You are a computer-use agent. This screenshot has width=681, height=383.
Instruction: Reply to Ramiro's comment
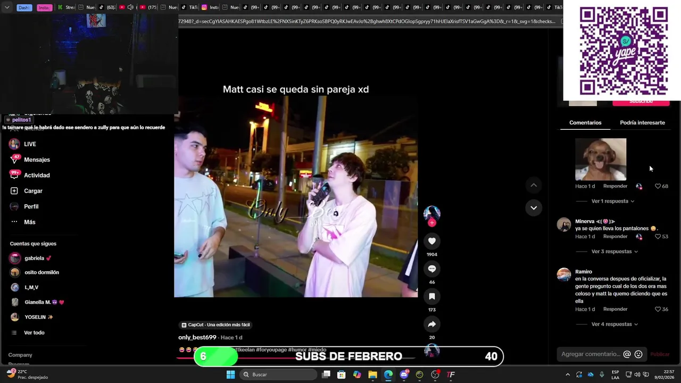[615, 309]
